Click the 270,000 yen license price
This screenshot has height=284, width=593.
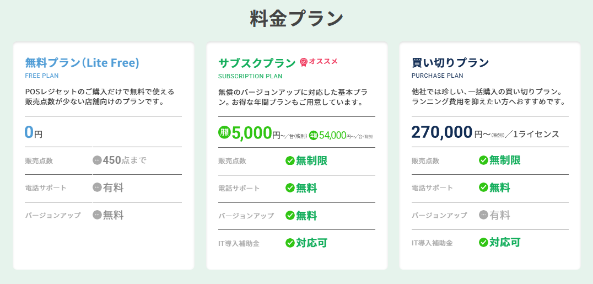[442, 132]
